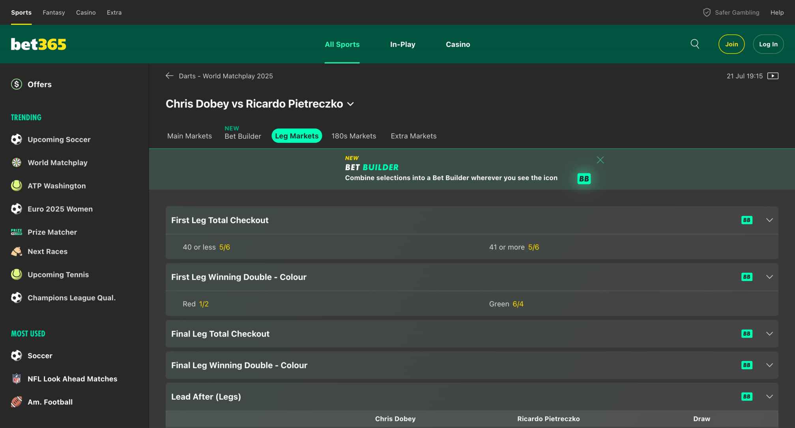795x428 pixels.
Task: Click the live stream video icon
Action: click(773, 76)
